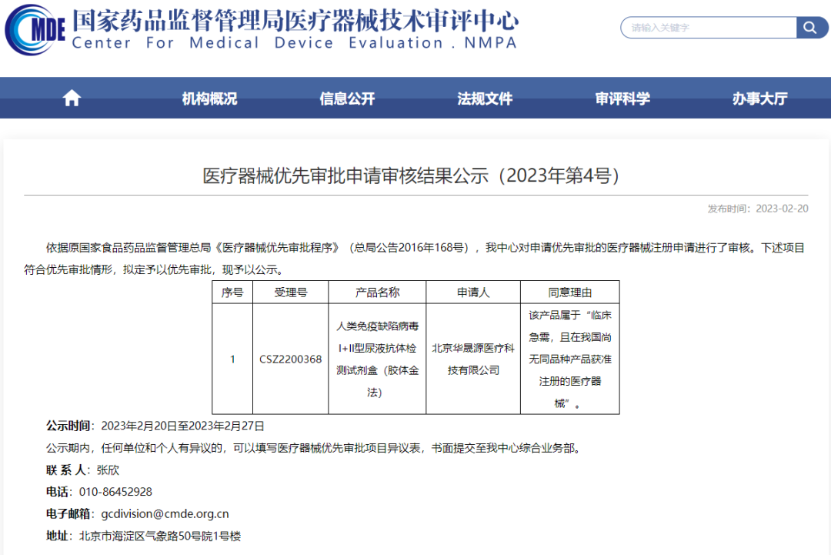Click the Chinese site name in header
Image resolution: width=831 pixels, height=555 pixels.
point(295,20)
